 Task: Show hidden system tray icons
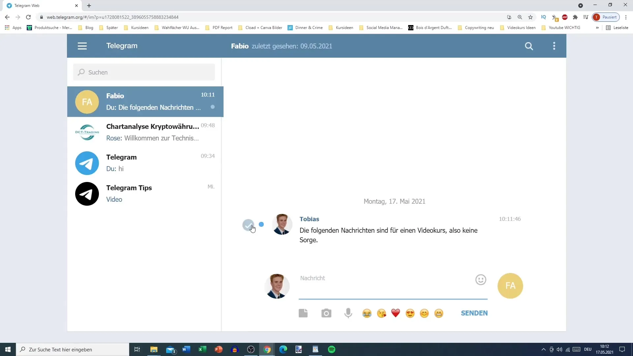click(543, 349)
